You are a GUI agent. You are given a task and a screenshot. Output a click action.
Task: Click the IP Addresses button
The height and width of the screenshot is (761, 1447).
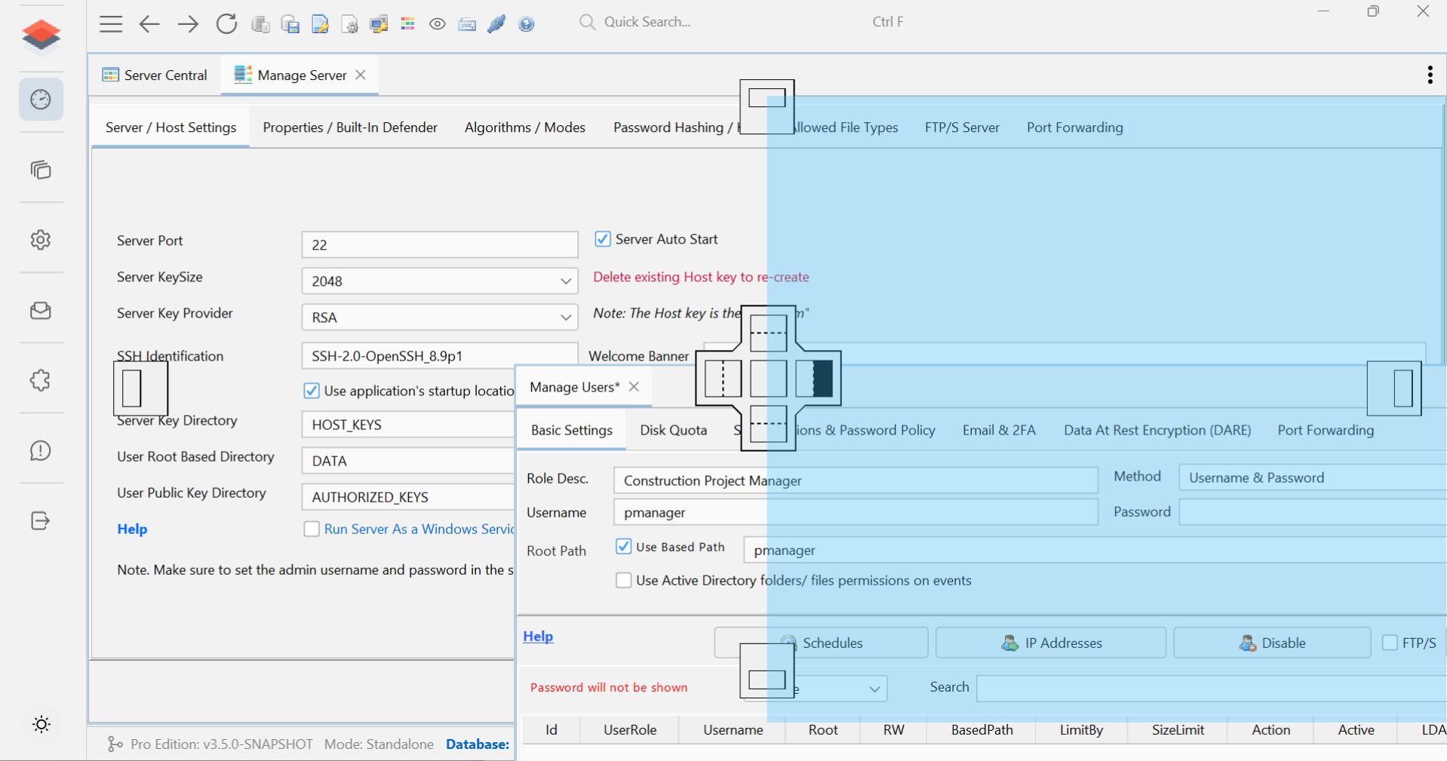(1050, 643)
